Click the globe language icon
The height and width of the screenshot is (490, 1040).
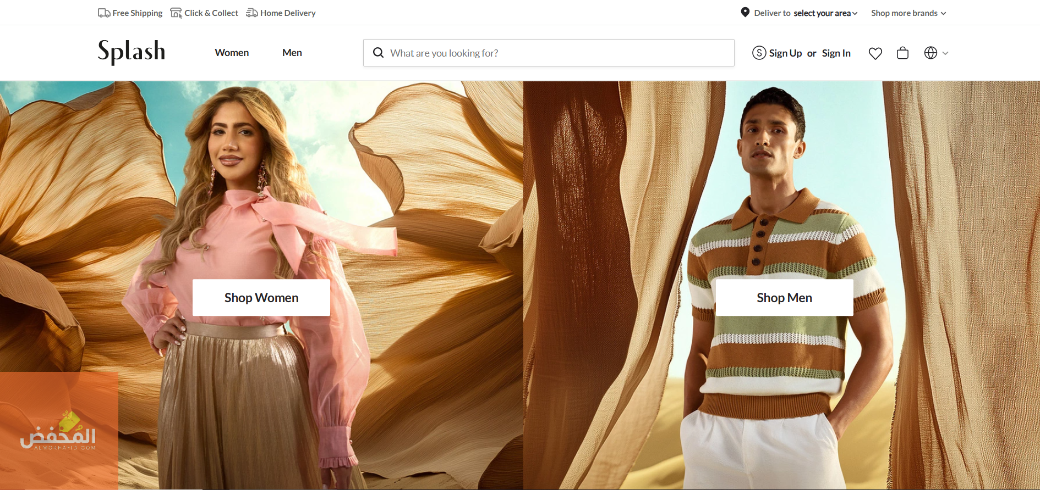930,53
